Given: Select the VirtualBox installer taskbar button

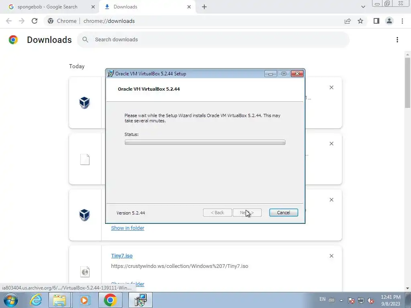Looking at the screenshot, I should pyautogui.click(x=140, y=300).
